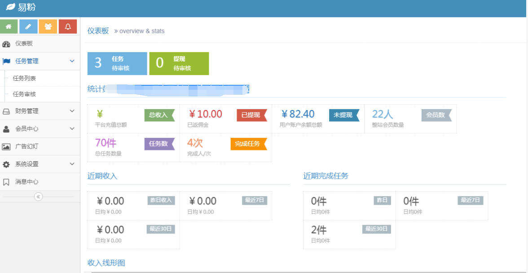
Task: Click the red 已提现 ribbon badge
Action: [x=252, y=115]
